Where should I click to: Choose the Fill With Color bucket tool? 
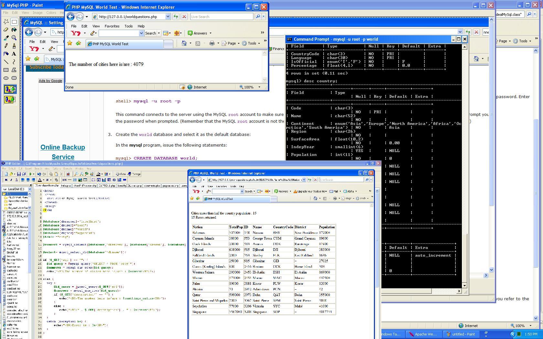pos(14,30)
